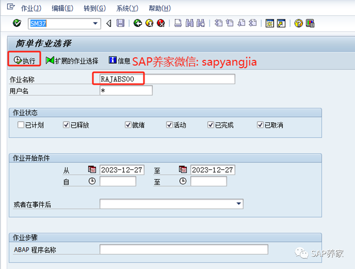355x269 pixels.
Task: Click the green checkmark Enter icon
Action: pyautogui.click(x=17, y=23)
